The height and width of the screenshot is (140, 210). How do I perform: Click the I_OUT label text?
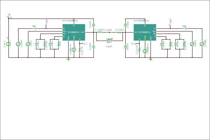(109, 30)
